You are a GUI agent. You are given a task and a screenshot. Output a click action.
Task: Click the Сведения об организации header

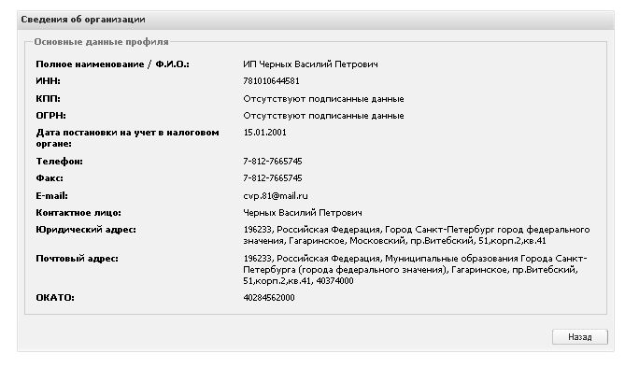click(83, 19)
